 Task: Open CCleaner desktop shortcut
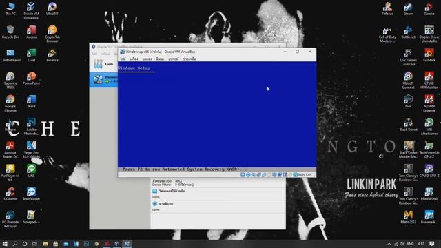[10, 194]
